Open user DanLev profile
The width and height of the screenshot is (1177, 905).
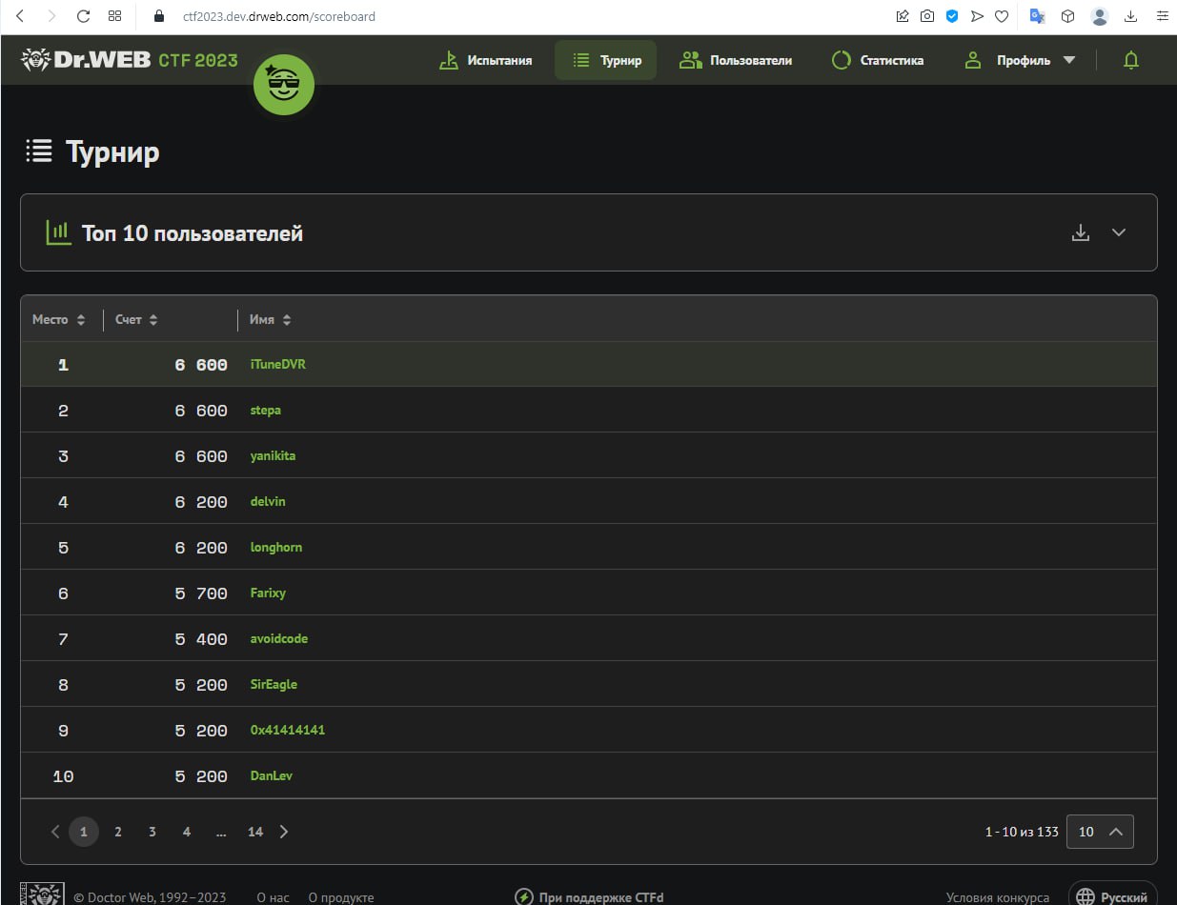[272, 775]
